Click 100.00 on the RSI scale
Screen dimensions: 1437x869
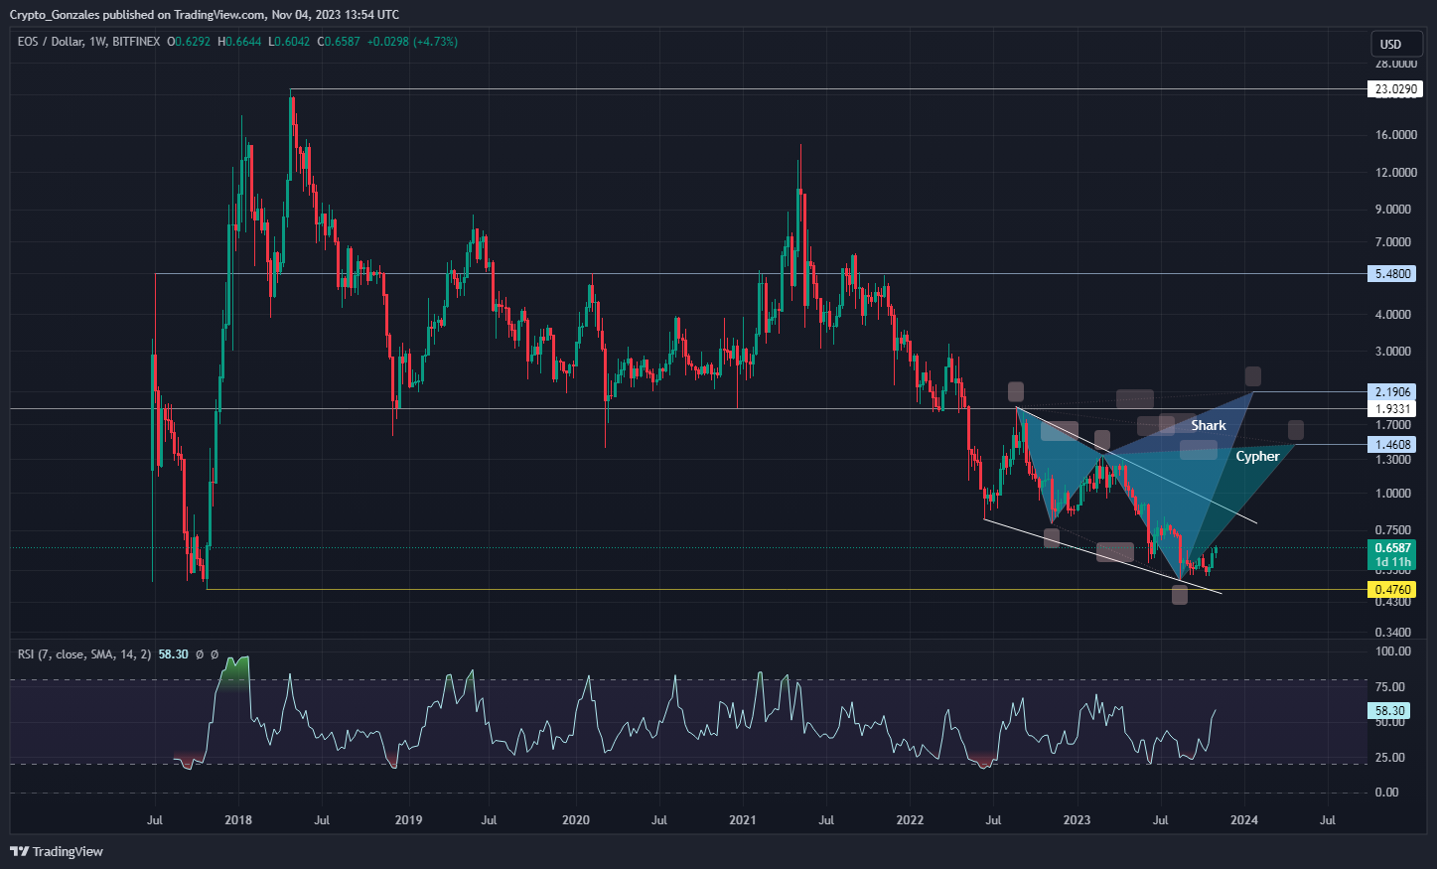[1393, 652]
